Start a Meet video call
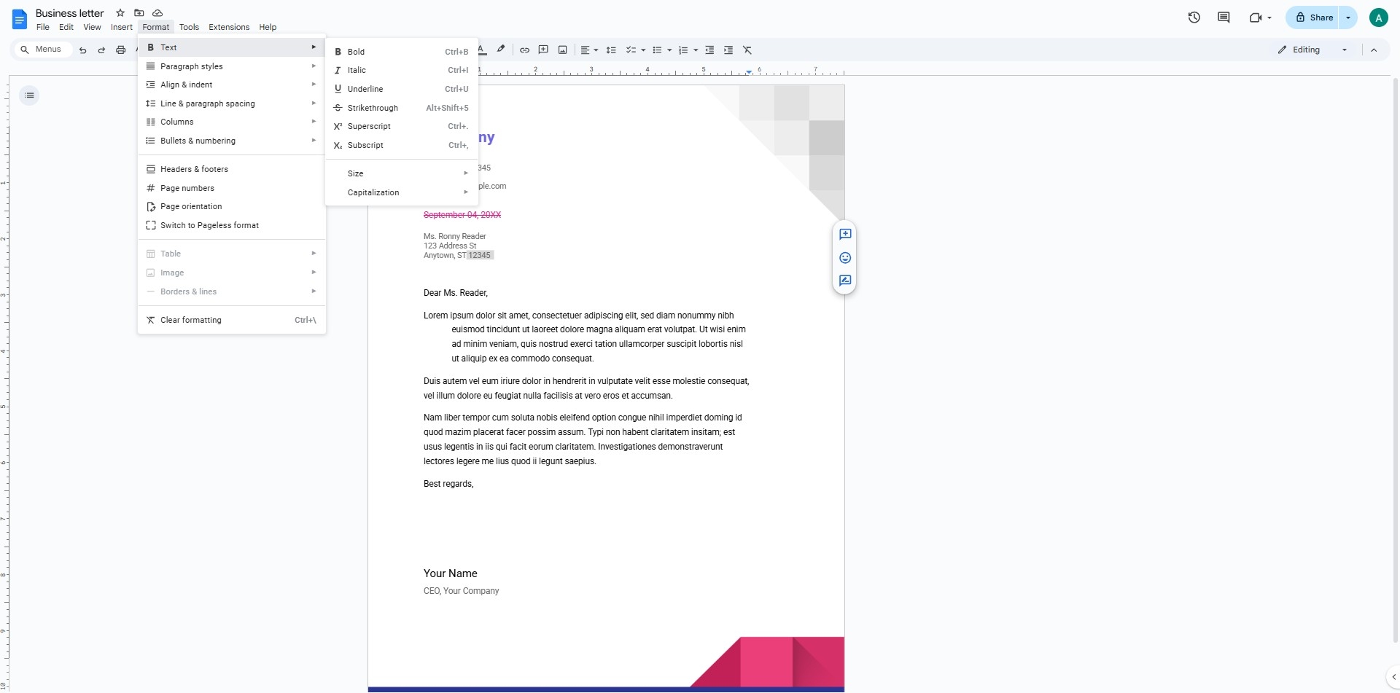 pos(1256,17)
